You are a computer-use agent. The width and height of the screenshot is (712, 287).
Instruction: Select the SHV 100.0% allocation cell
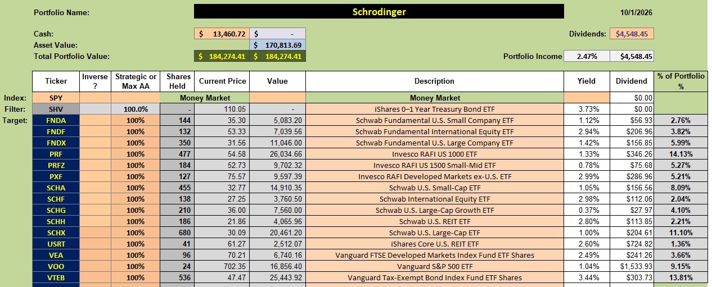click(x=136, y=109)
